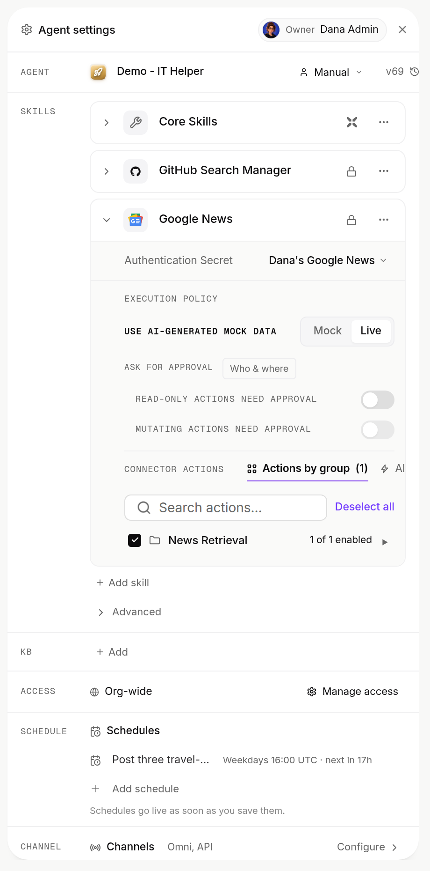Click Add schedule

click(135, 789)
